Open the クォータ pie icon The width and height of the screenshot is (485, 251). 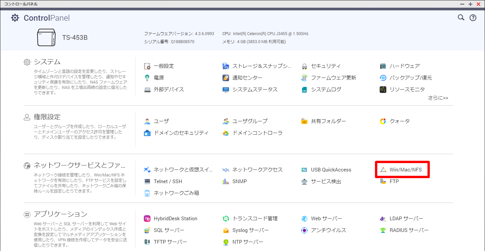click(383, 121)
